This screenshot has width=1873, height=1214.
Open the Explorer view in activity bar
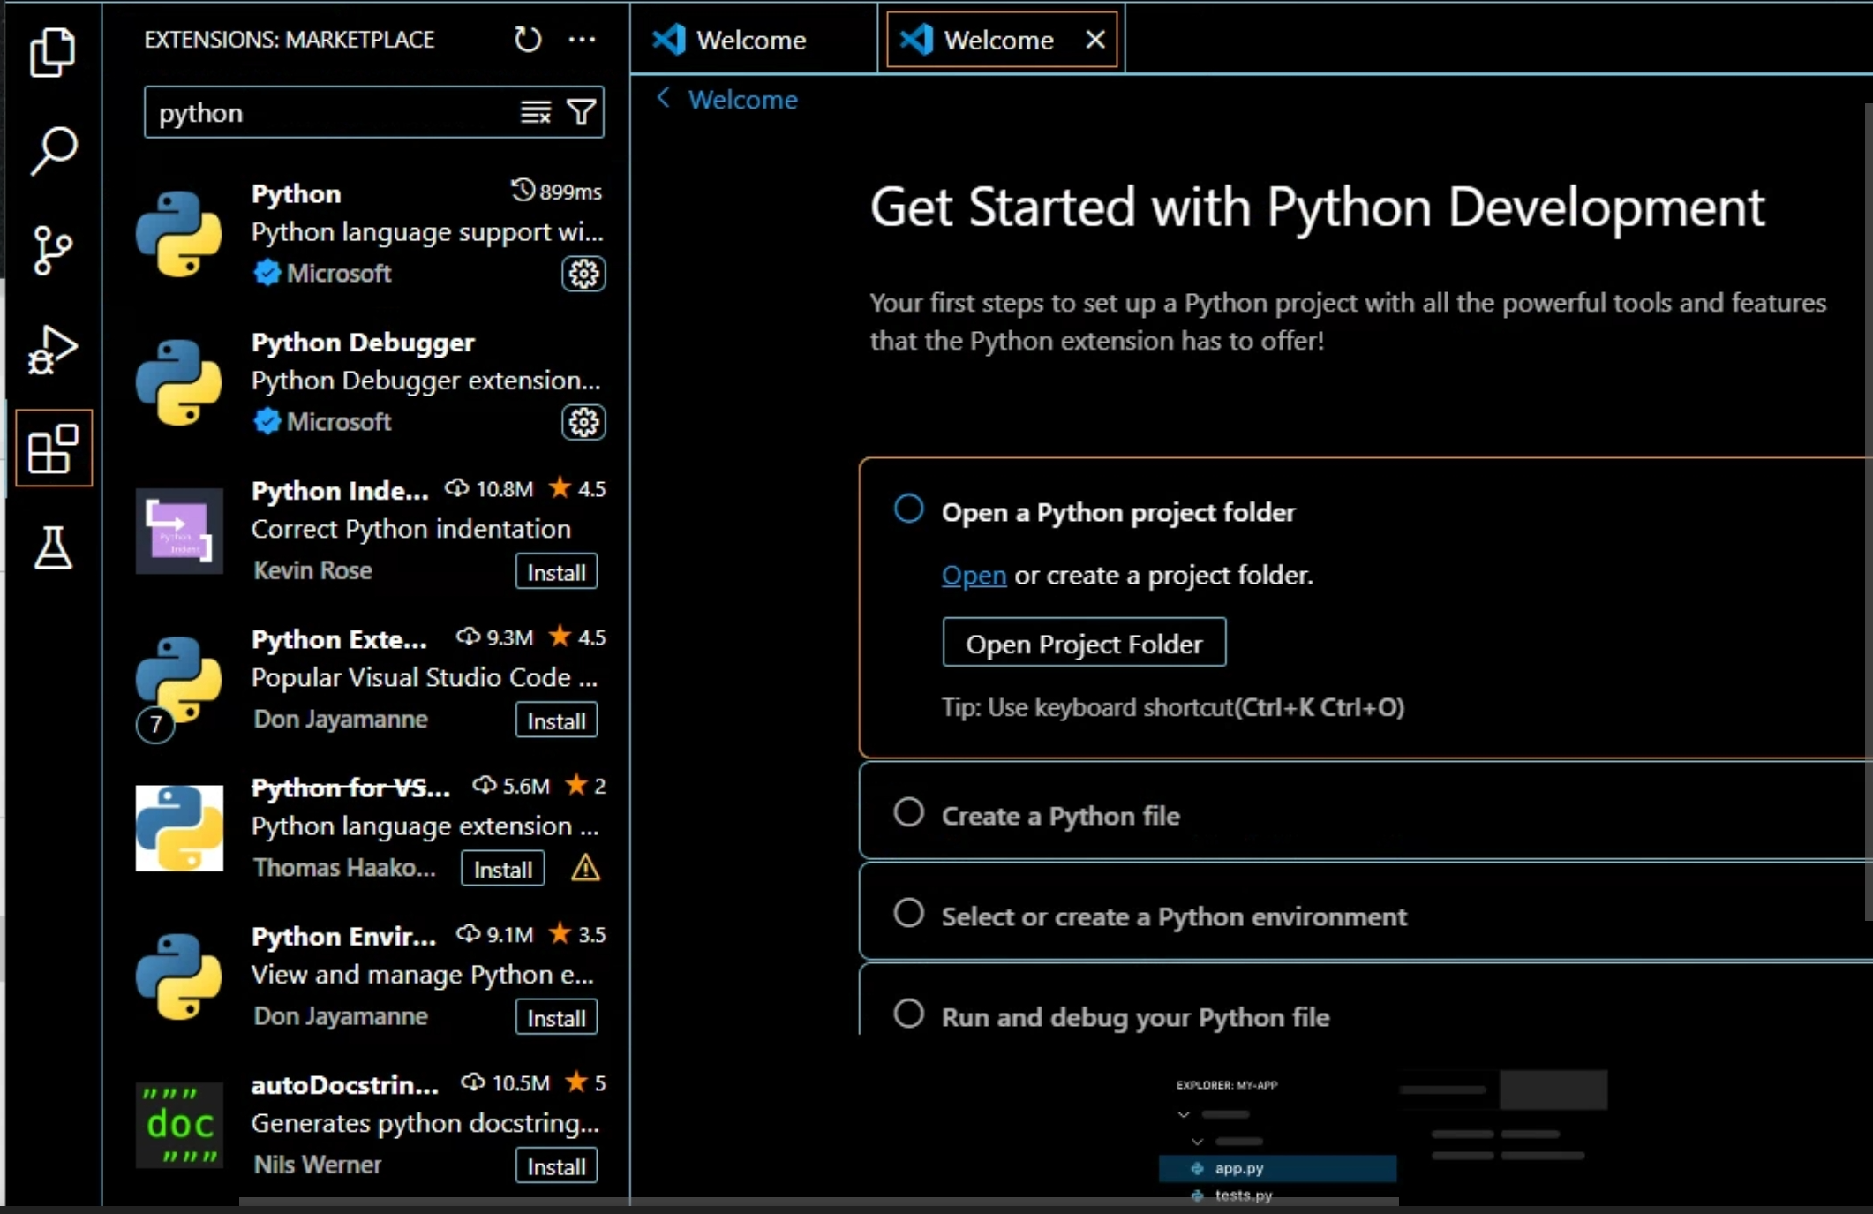(53, 52)
